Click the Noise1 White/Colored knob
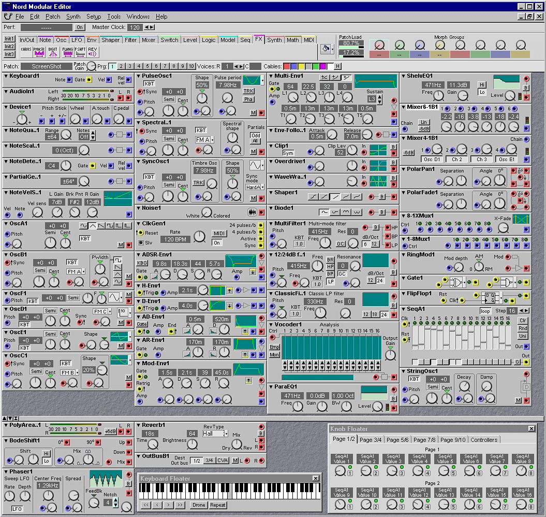This screenshot has width=546, height=517. pyautogui.click(x=206, y=212)
